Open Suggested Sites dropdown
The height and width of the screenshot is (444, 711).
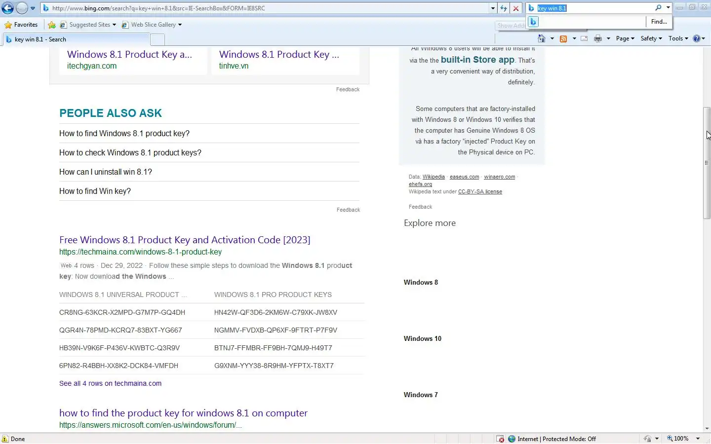point(88,25)
